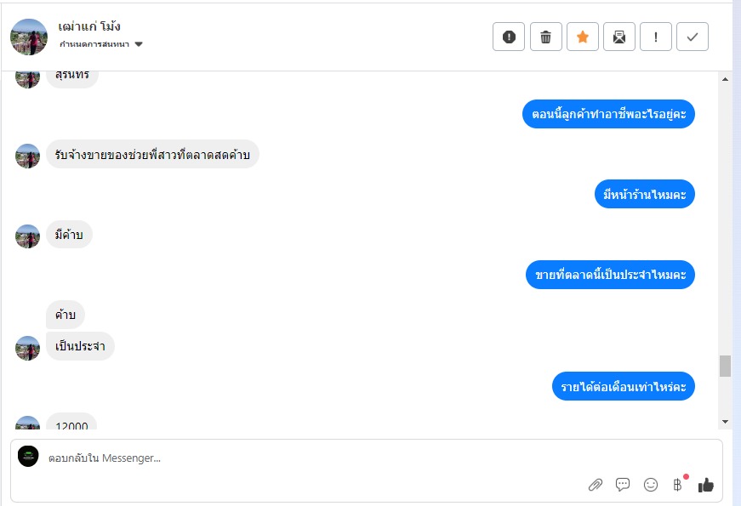
Task: Click the baht payment request icon
Action: coord(678,485)
